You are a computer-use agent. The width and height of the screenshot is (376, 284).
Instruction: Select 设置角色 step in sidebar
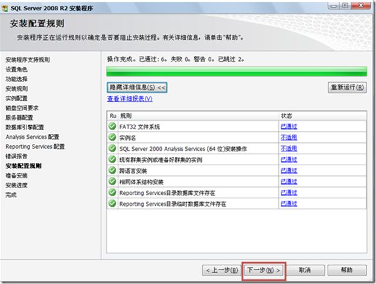pos(16,69)
